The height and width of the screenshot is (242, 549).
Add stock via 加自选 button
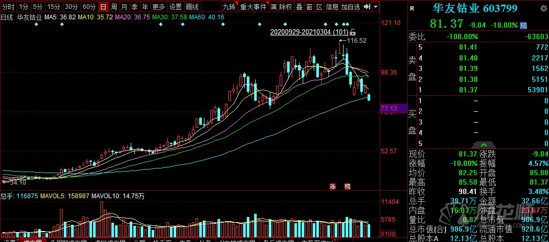click(351, 7)
